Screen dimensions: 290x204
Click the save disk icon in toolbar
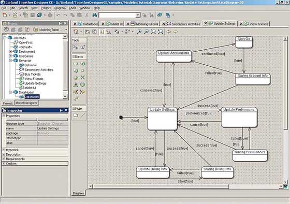pos(33,15)
